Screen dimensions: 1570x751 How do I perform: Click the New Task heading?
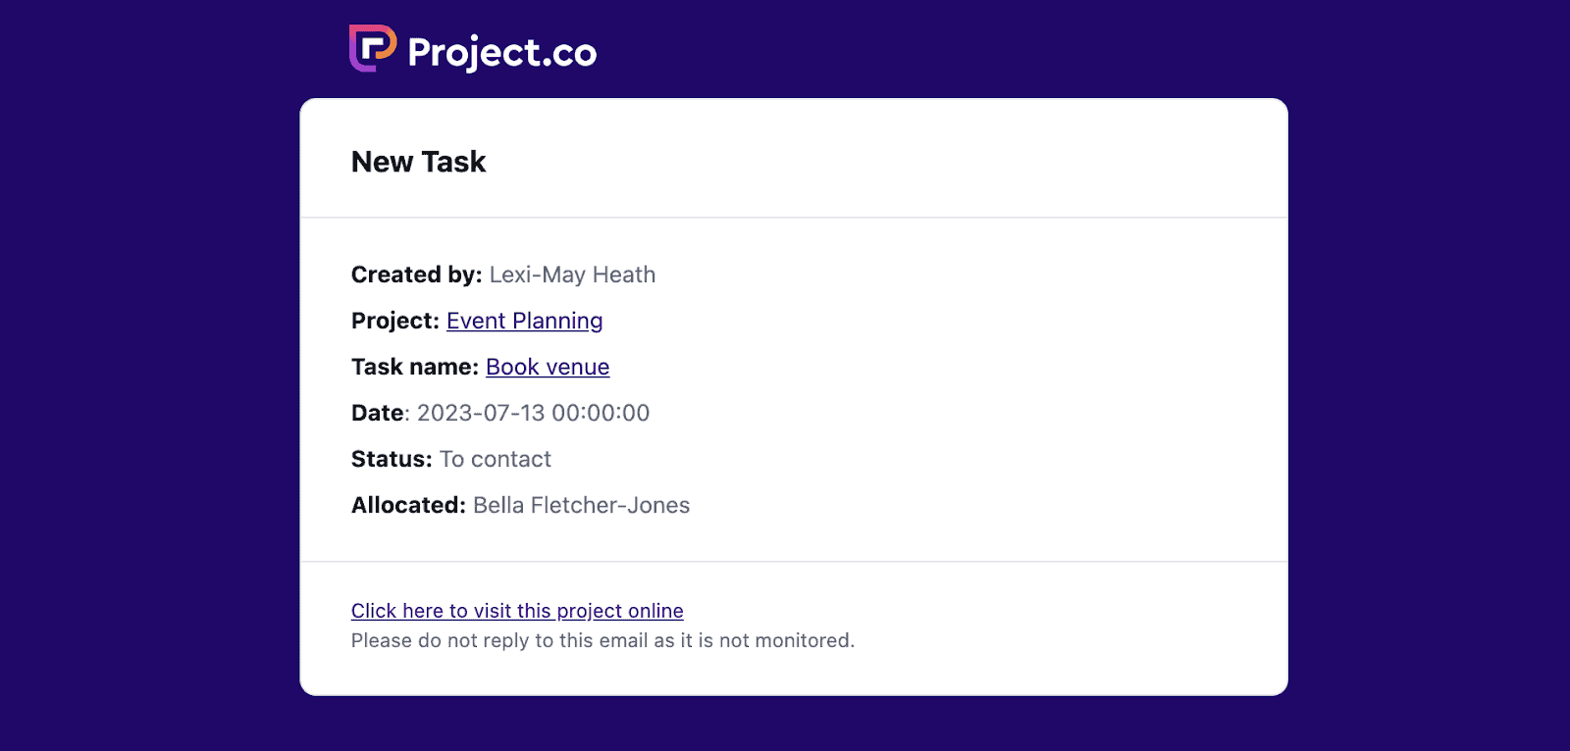tap(418, 162)
